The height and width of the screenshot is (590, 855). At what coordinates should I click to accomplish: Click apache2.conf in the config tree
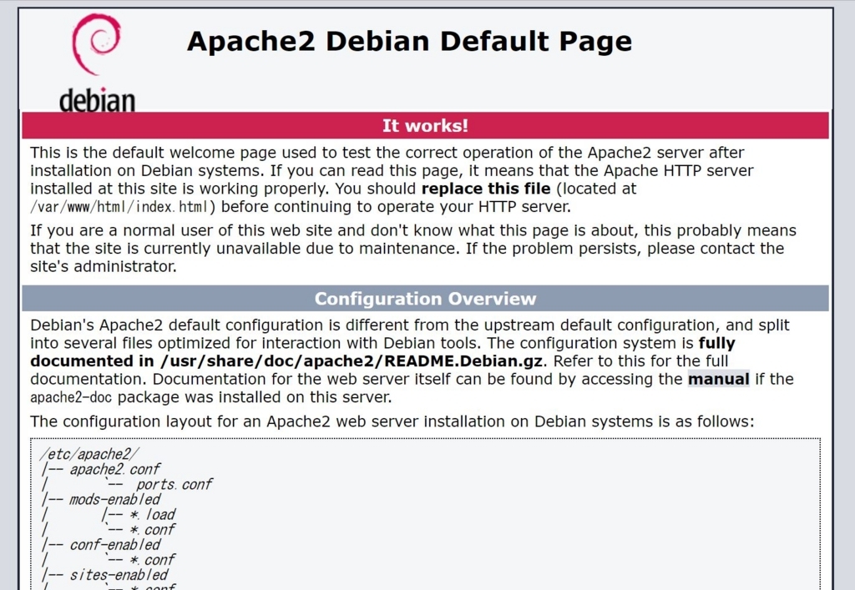point(115,469)
